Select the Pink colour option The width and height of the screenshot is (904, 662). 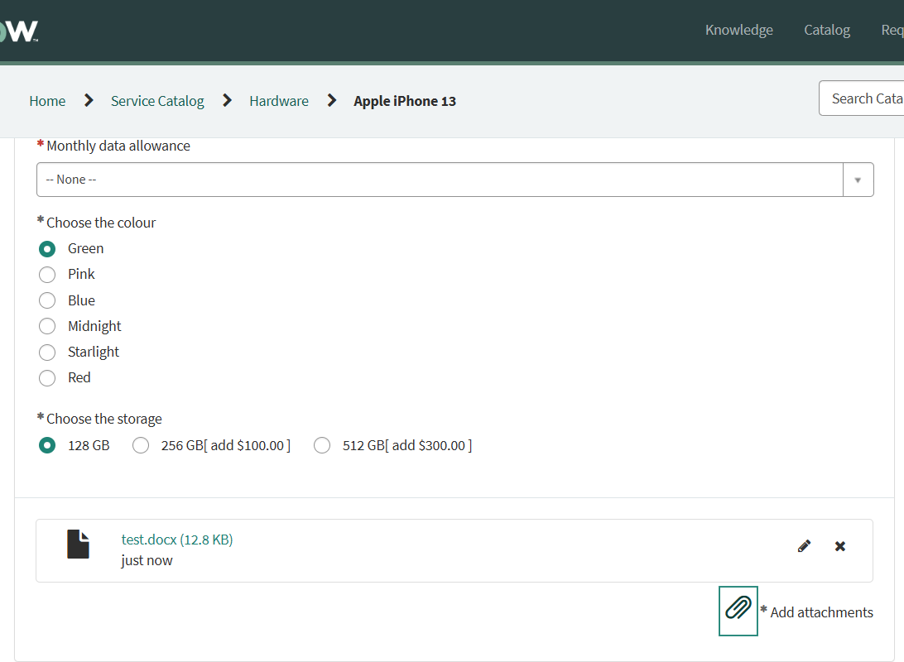(47, 275)
